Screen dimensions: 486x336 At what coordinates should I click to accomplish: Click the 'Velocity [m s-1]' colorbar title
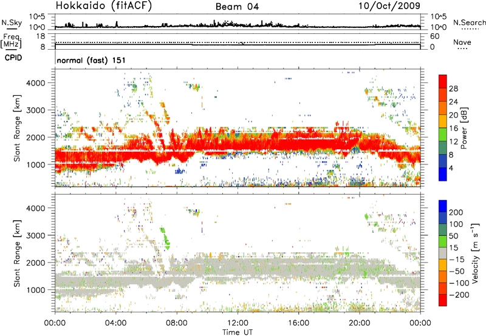click(x=474, y=253)
